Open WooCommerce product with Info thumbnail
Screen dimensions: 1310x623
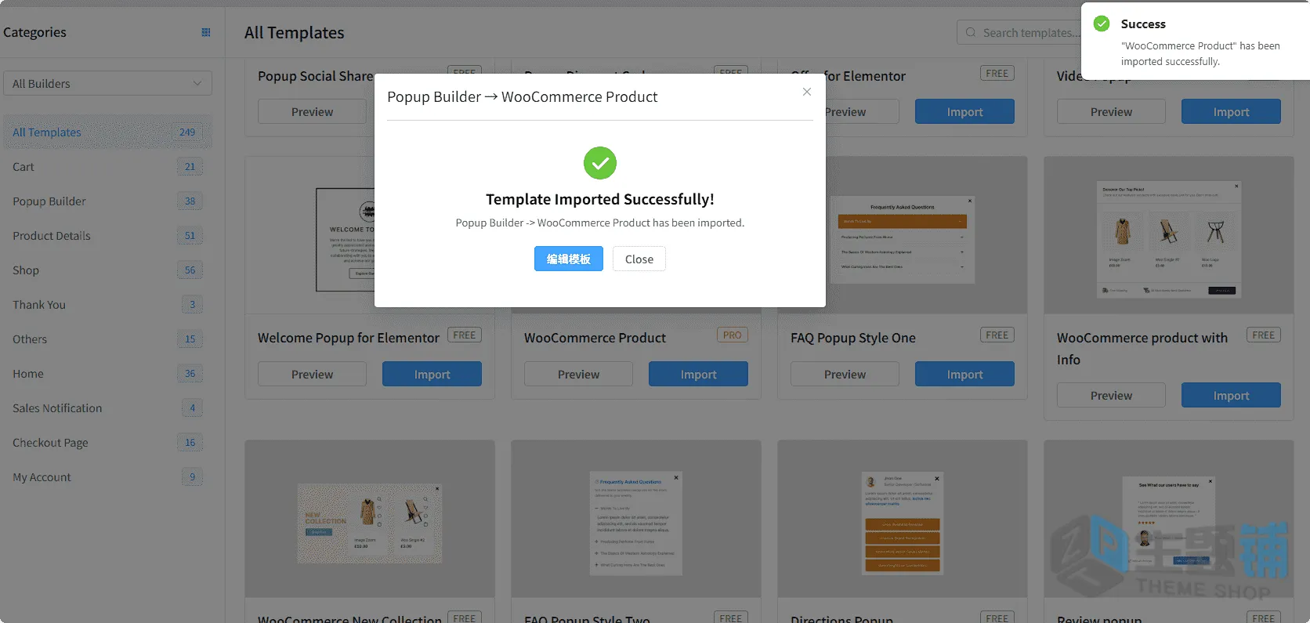pos(1169,235)
